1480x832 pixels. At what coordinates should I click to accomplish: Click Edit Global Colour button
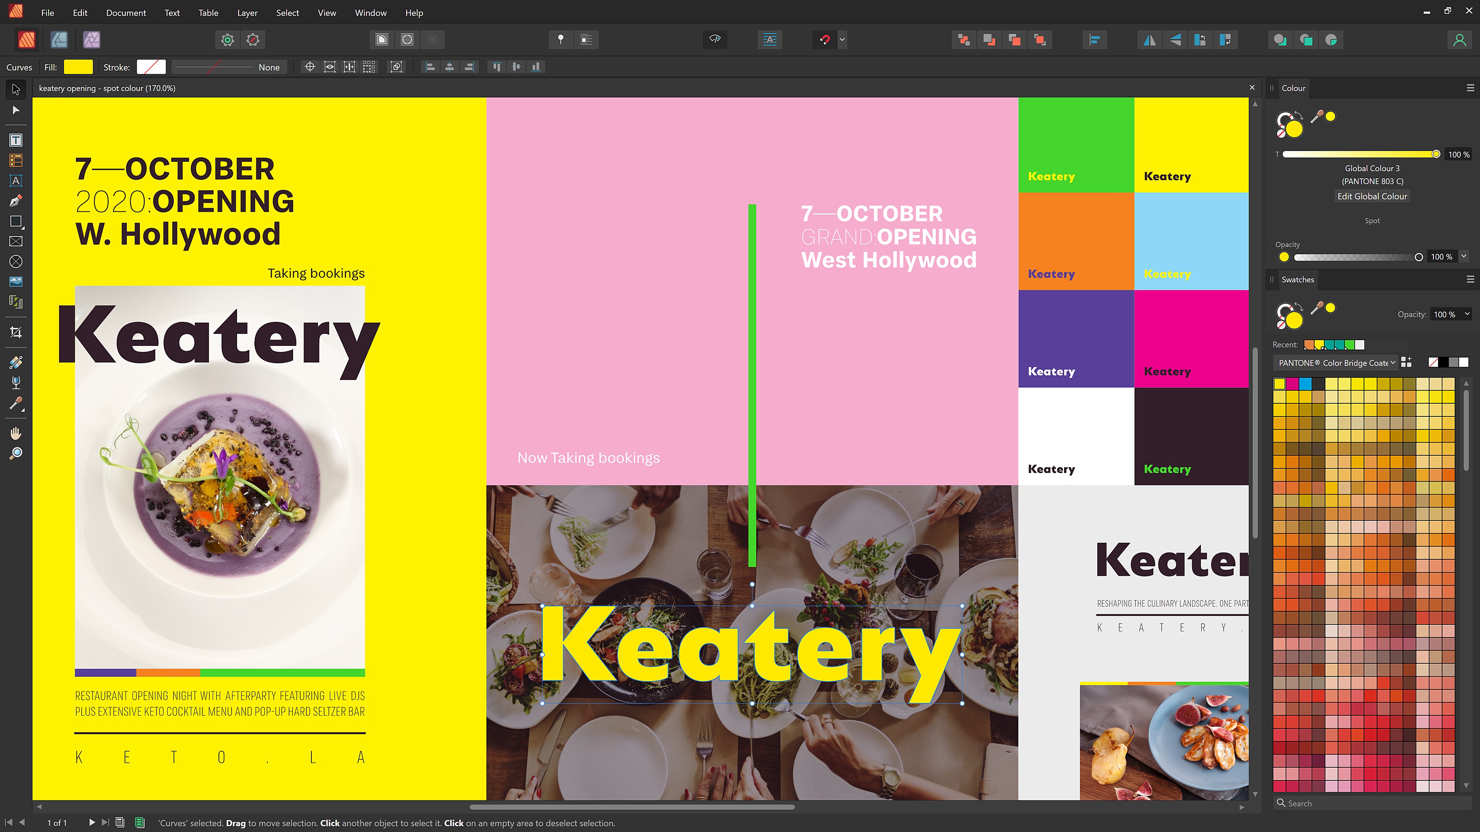click(1372, 196)
